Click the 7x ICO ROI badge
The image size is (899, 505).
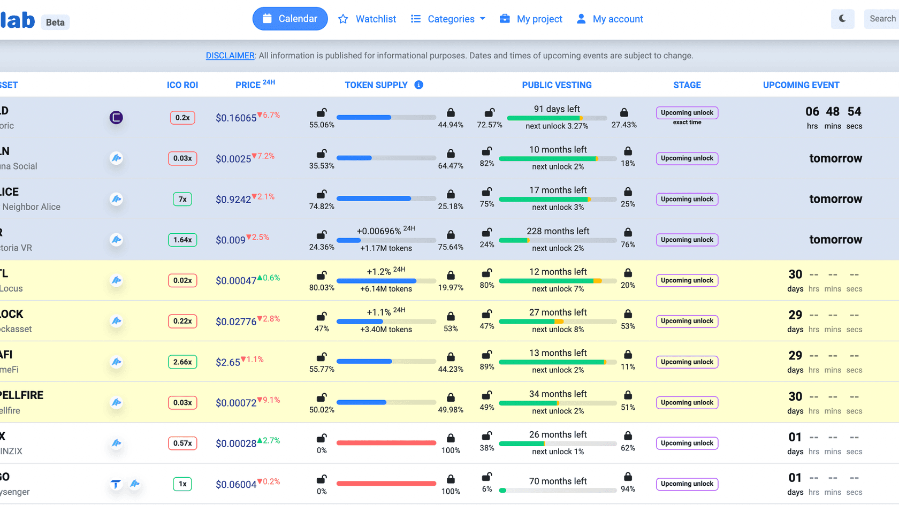(182, 199)
